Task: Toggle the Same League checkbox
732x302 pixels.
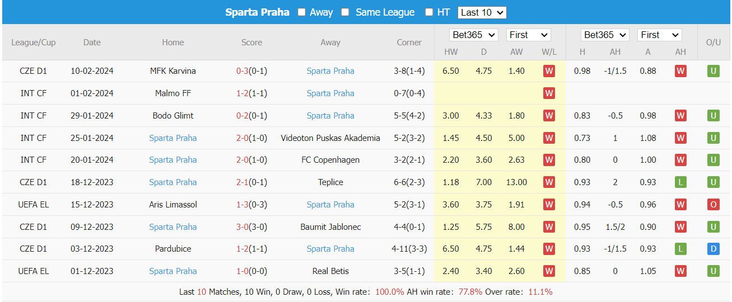Action: [x=346, y=12]
